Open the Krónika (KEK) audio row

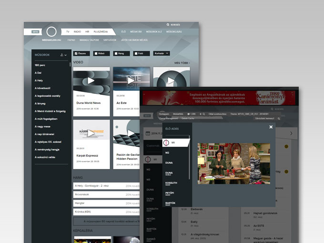click(x=106, y=212)
